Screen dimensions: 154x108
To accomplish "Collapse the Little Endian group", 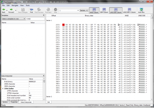I will point(3,89).
